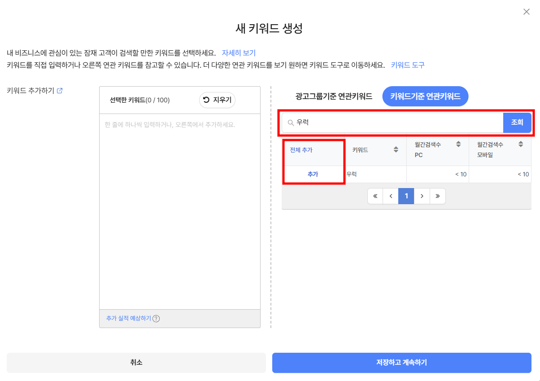Close the new keyword dialog with X
This screenshot has width=540, height=381.
tap(527, 12)
